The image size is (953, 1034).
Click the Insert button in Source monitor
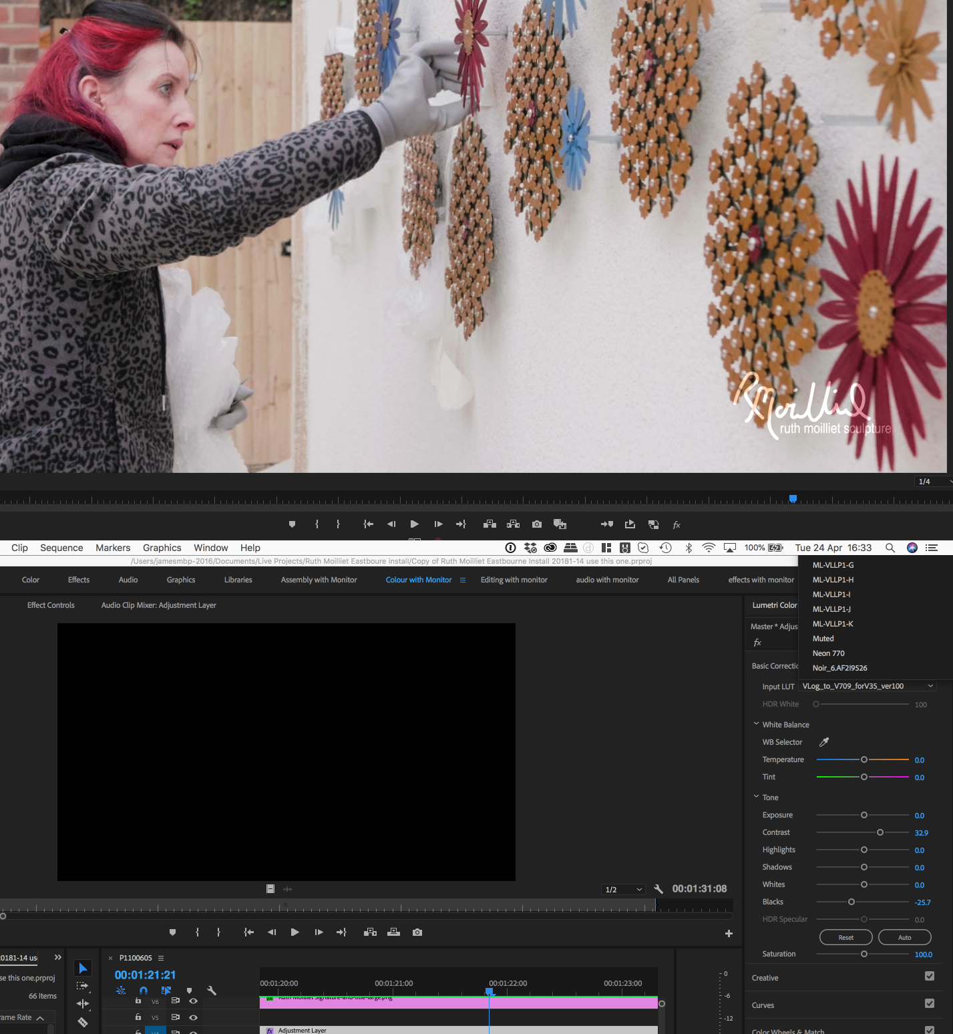point(370,932)
